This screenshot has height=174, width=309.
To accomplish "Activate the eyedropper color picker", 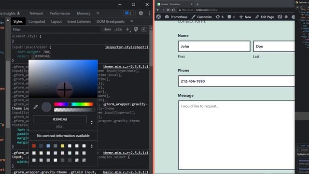I will pyautogui.click(x=35, y=107).
